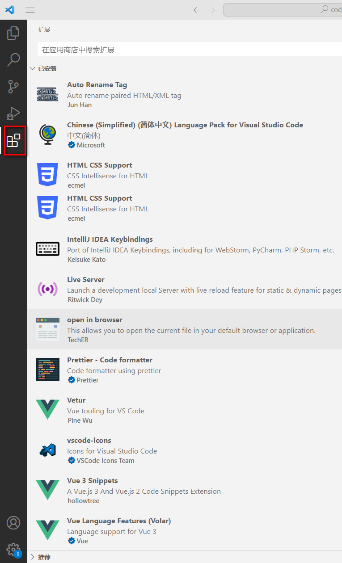Open the Run and Debug view
The height and width of the screenshot is (563, 342).
13,113
